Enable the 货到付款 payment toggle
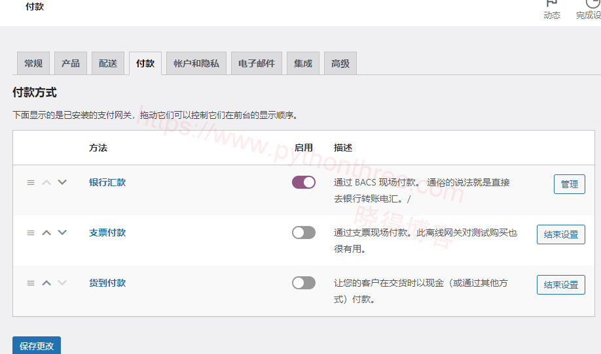 [304, 283]
